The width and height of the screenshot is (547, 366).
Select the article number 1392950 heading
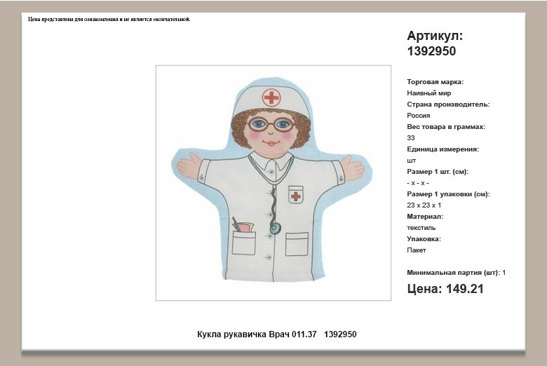tap(431, 51)
